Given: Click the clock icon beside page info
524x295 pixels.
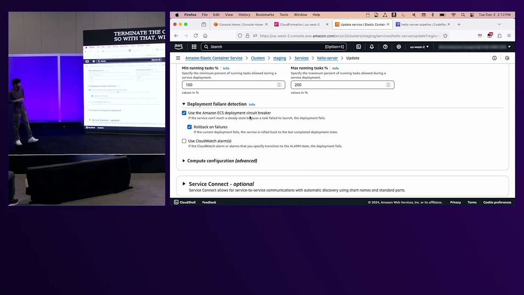Looking at the screenshot, I should (507, 58).
